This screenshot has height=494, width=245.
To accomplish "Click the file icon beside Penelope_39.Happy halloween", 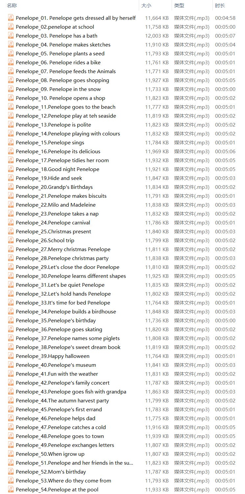I will tap(11, 356).
